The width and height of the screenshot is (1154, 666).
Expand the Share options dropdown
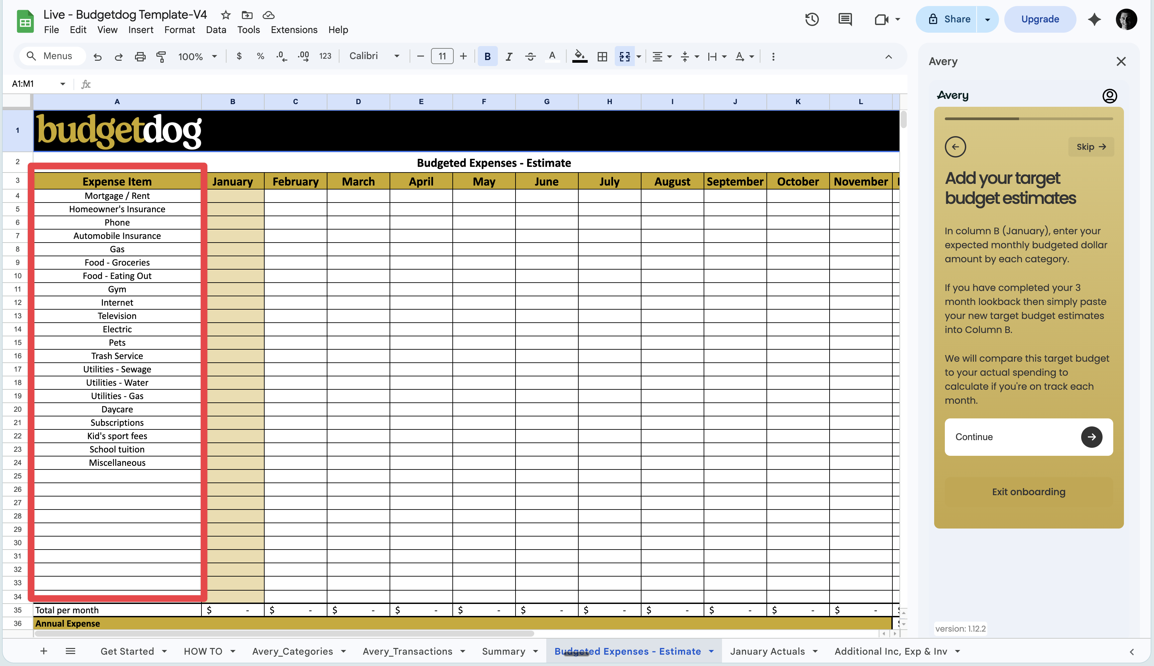tap(987, 19)
